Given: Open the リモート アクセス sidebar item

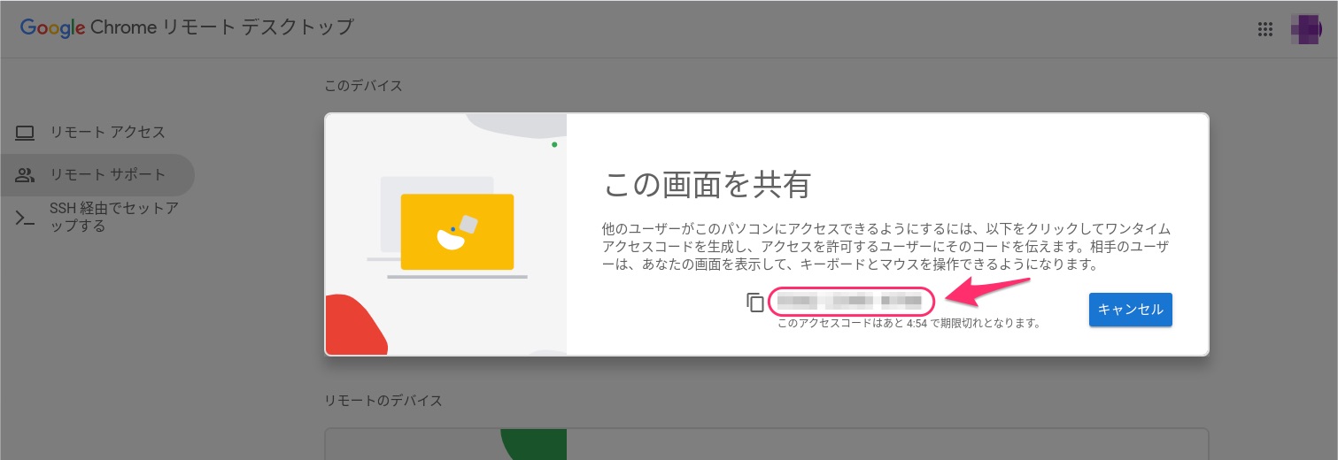Looking at the screenshot, I should [x=97, y=133].
